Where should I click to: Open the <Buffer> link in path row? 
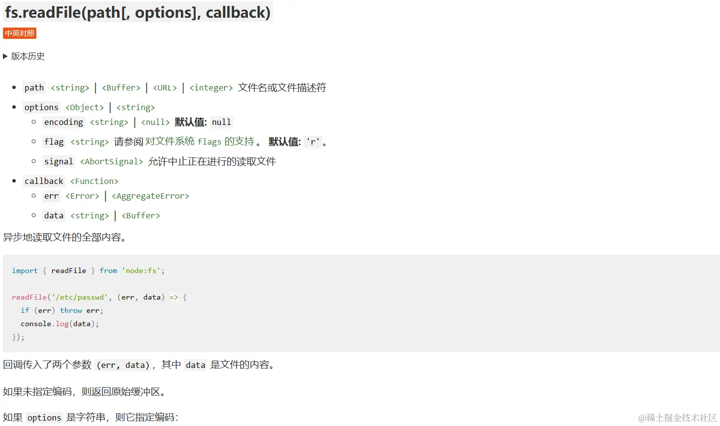click(121, 88)
